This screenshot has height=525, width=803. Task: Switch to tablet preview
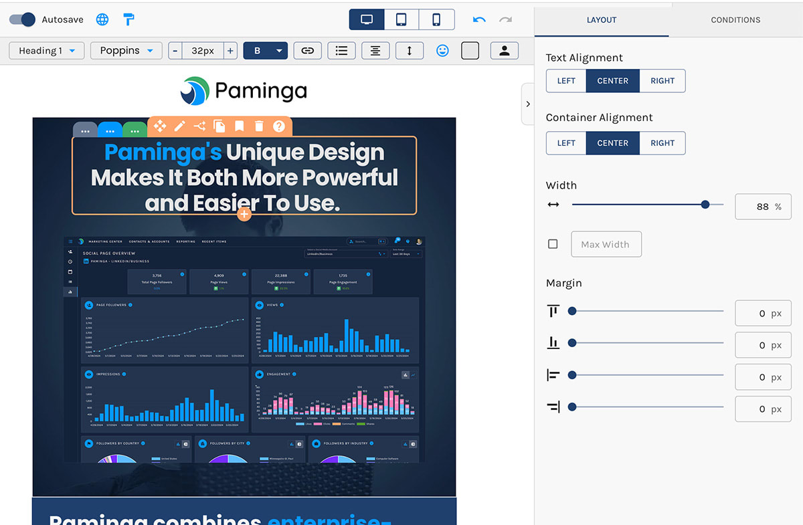coord(401,19)
